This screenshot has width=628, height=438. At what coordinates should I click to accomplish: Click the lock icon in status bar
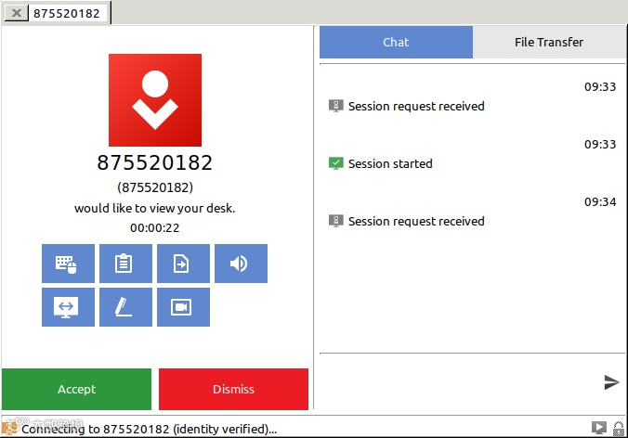pyautogui.click(x=619, y=429)
